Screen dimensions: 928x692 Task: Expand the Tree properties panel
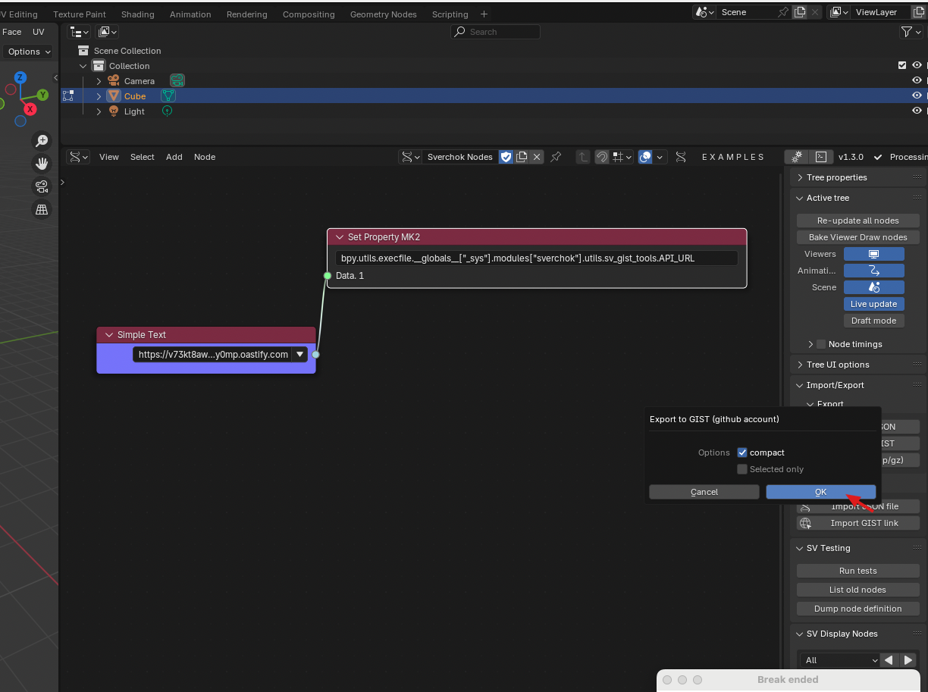[x=799, y=177]
